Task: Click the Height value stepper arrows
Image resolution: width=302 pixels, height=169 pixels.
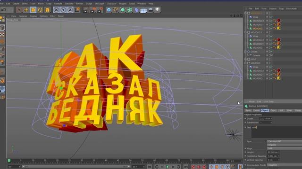Action: (x=279, y=152)
